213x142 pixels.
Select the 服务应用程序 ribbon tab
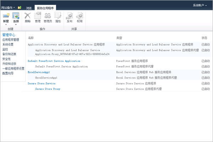(45, 8)
